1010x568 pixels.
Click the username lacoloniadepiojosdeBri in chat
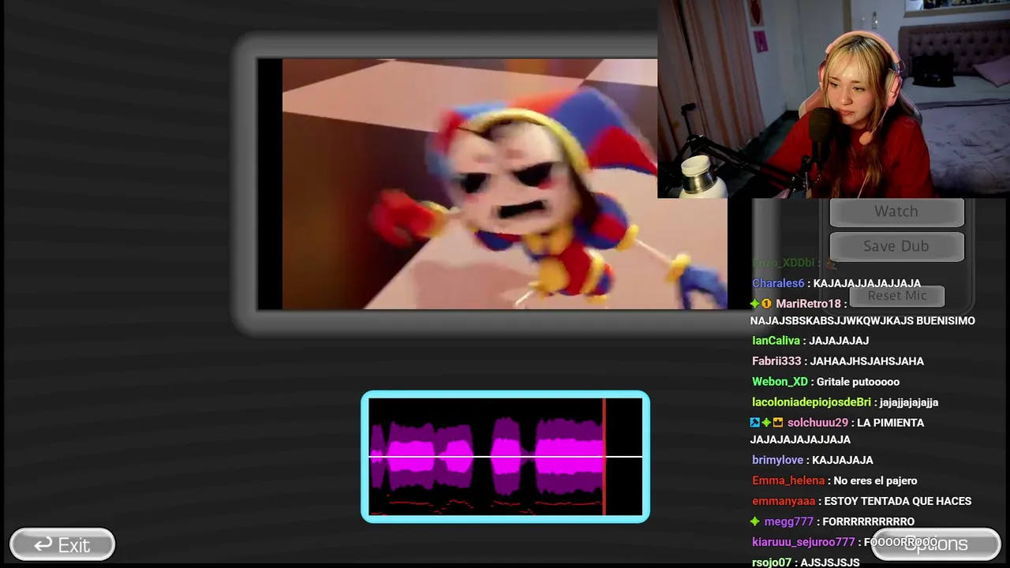point(811,402)
